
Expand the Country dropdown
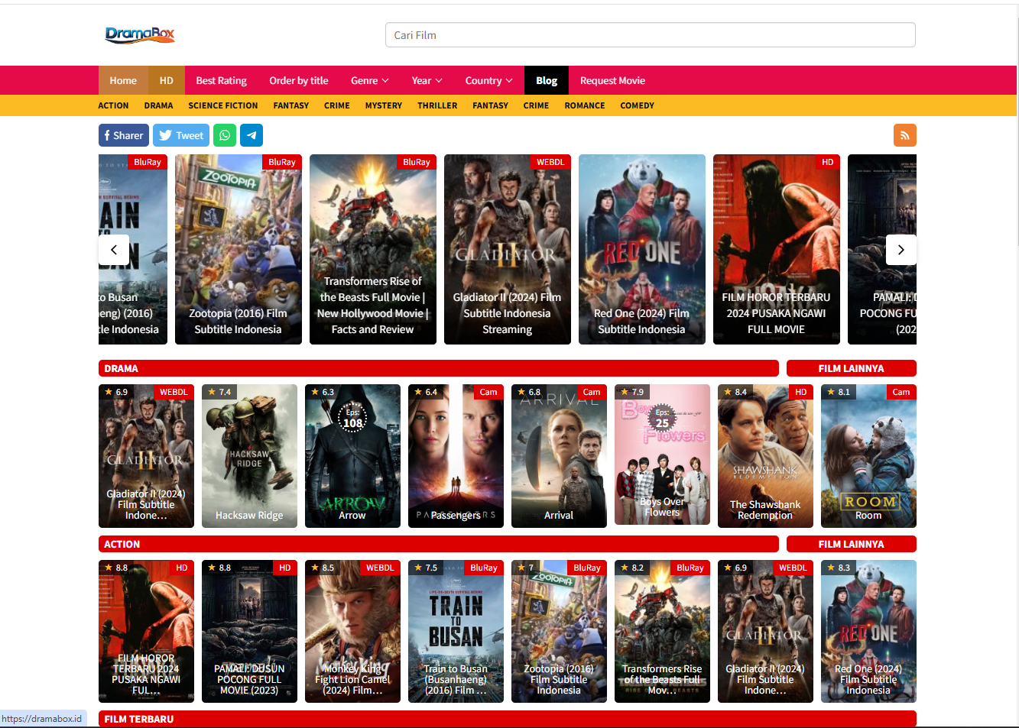(x=488, y=81)
